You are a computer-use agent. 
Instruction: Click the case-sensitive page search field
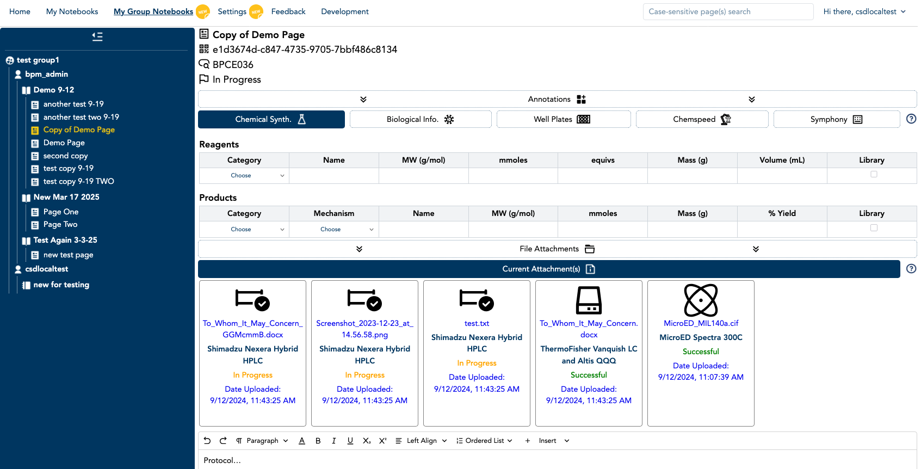(728, 11)
